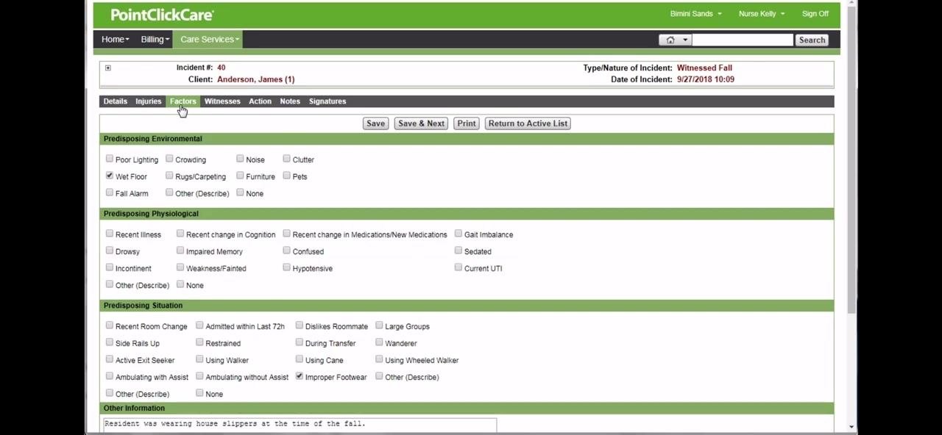This screenshot has height=435, width=942.
Task: Print the incident report
Action: pyautogui.click(x=467, y=123)
